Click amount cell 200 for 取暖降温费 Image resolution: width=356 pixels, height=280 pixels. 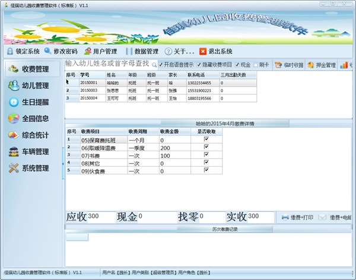pyautogui.click(x=175, y=148)
